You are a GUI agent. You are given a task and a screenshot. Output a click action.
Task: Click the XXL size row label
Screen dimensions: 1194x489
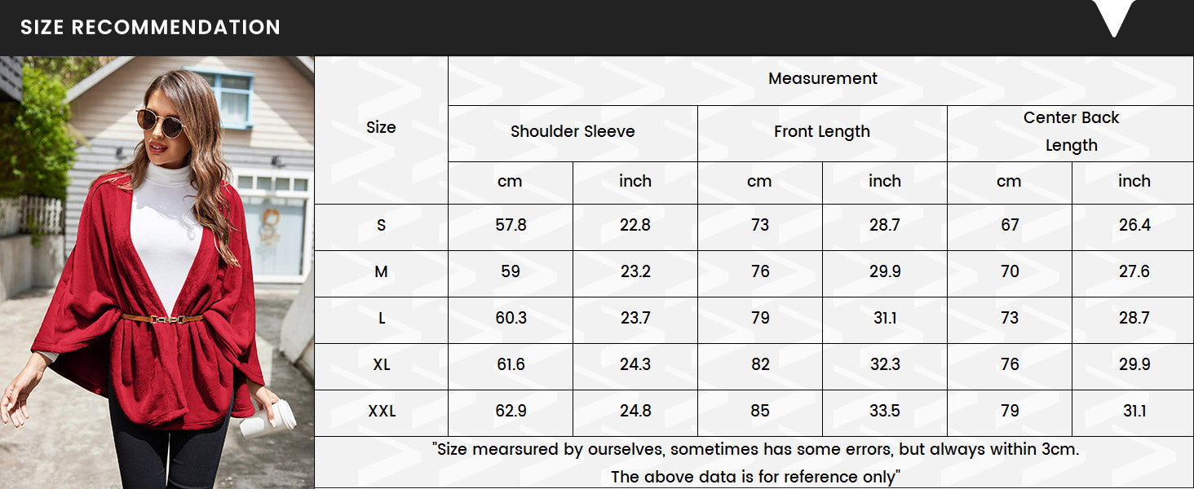pyautogui.click(x=381, y=412)
